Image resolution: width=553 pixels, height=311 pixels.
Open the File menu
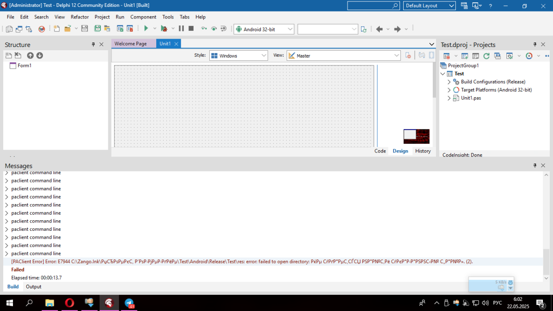point(11,17)
